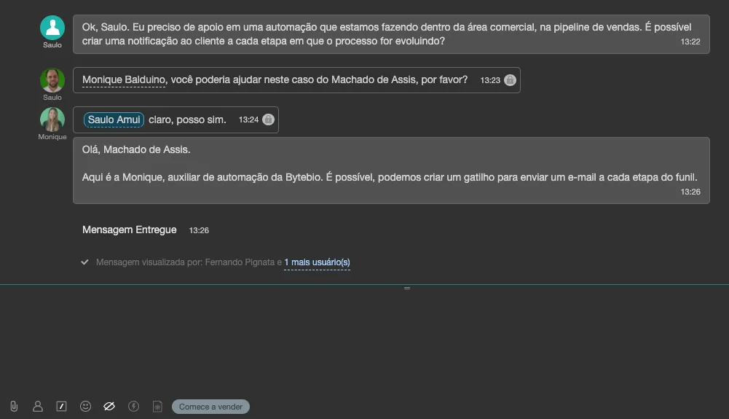Viewport: 729px width, 419px height.
Task: Click the 13:22 timestamp on first message
Action: tap(690, 42)
